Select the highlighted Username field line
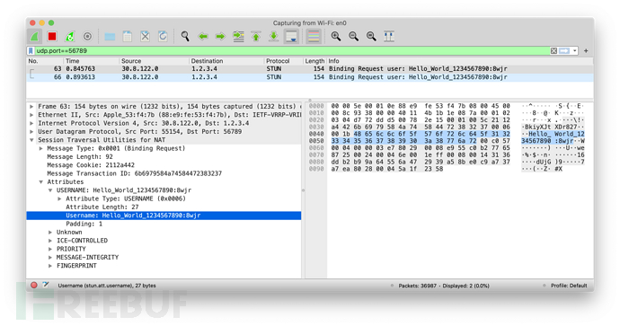 (164, 216)
